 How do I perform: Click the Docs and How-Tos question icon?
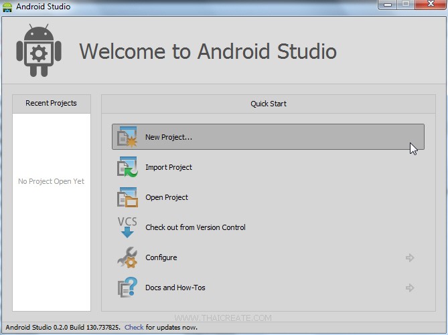point(127,288)
